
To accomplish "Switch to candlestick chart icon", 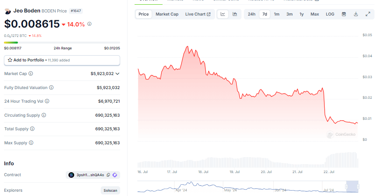I will coord(235,14).
